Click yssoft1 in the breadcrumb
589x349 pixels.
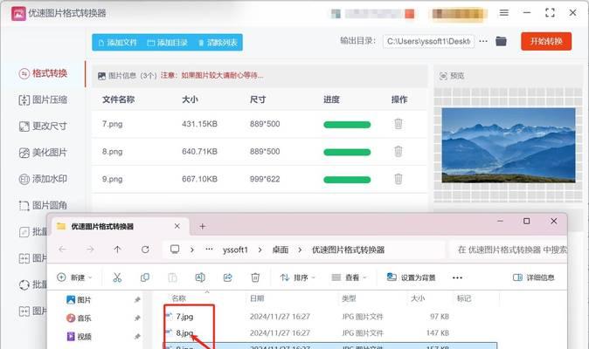pos(236,250)
